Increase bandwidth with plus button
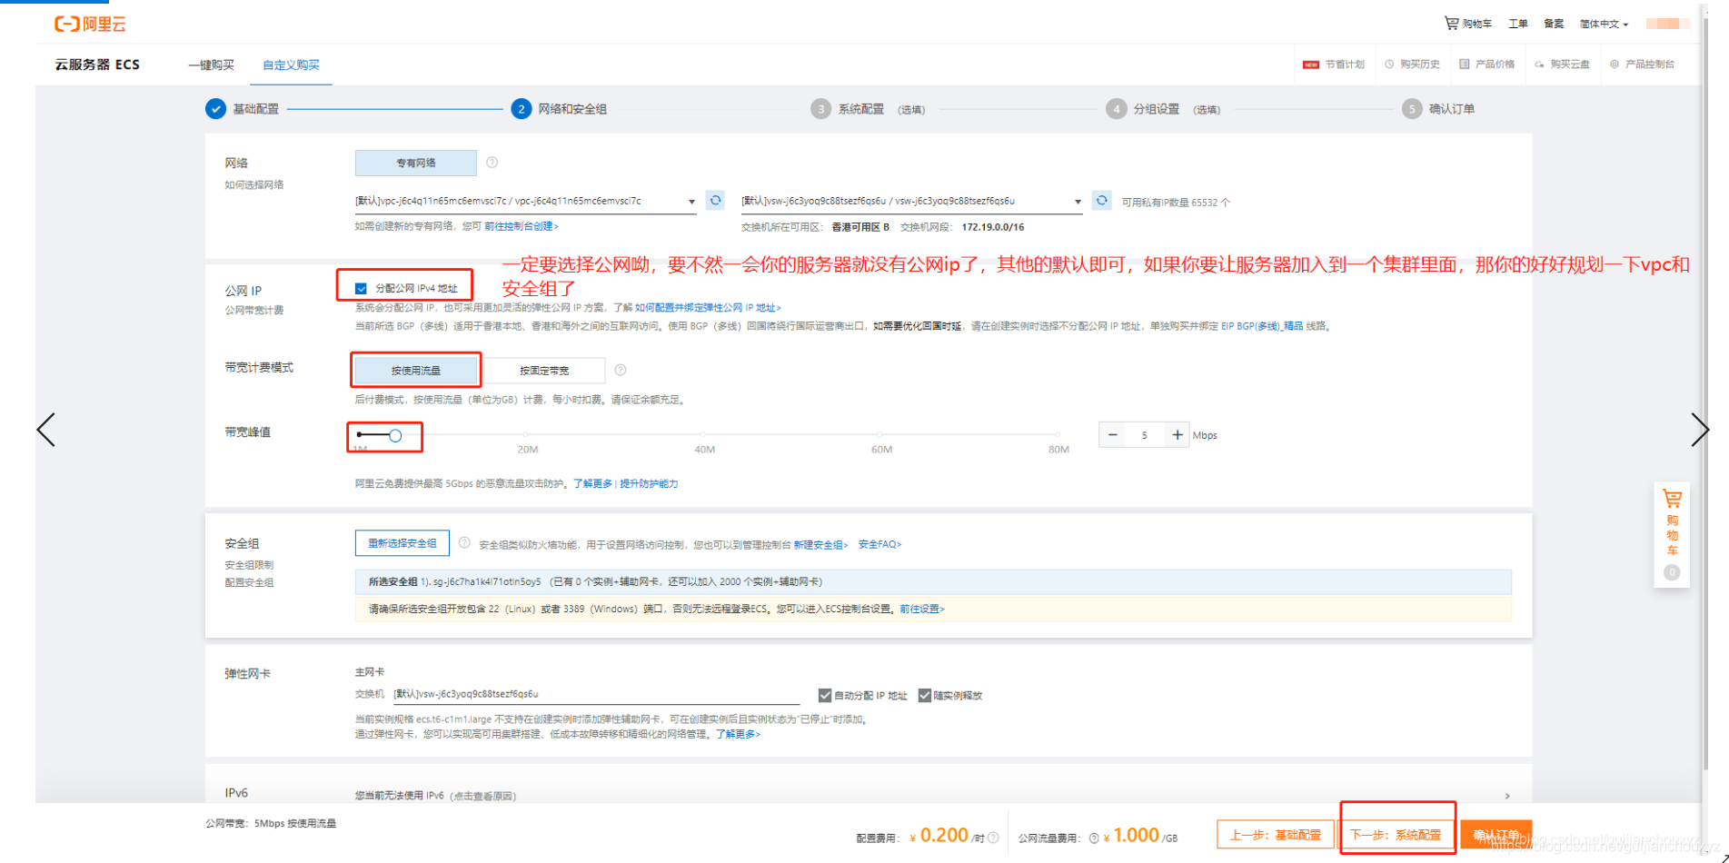This screenshot has height=863, width=1729. point(1177,435)
